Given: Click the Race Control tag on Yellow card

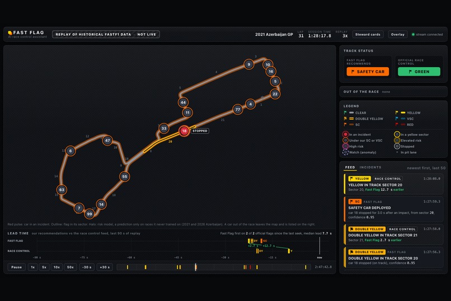Looking at the screenshot, I should click(x=387, y=178).
